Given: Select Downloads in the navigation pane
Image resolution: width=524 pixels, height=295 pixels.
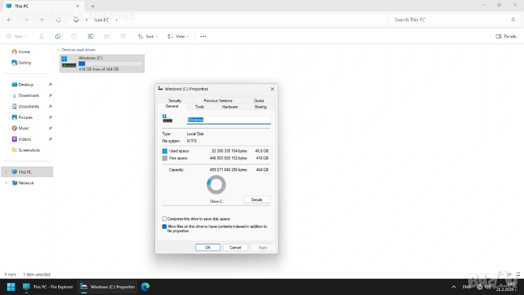Looking at the screenshot, I should (x=29, y=95).
